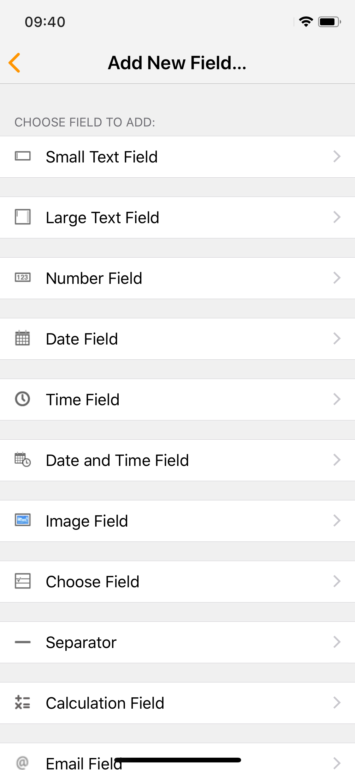Tap the Image Field picture icon
355x770 pixels.
[x=23, y=520]
